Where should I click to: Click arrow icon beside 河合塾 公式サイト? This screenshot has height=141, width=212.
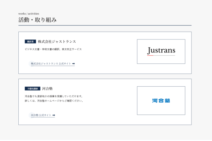coord(54,115)
